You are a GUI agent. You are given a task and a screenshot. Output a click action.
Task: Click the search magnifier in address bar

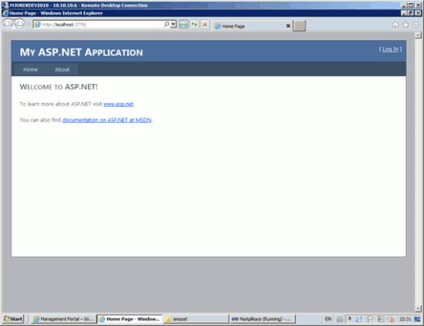coord(166,24)
